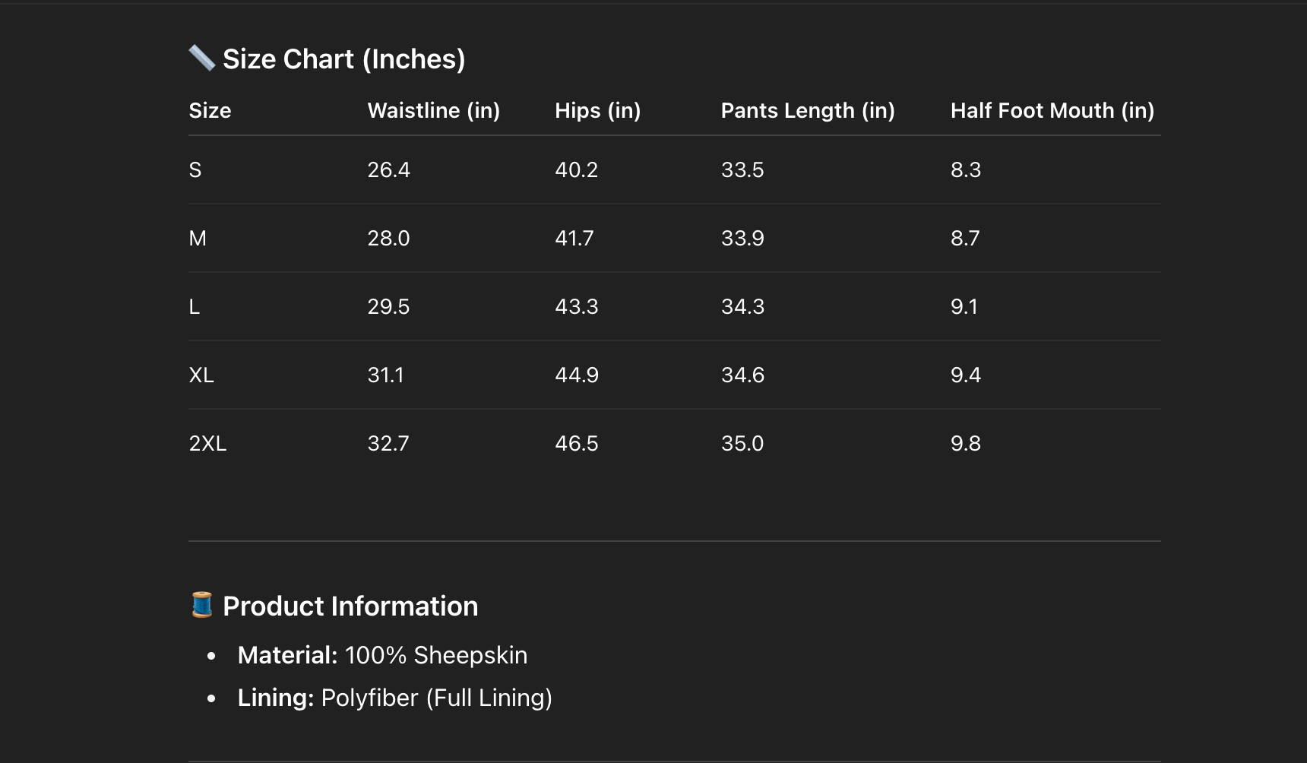Click the Size Chart (Inches) heading
This screenshot has width=1307, height=763.
coord(343,59)
